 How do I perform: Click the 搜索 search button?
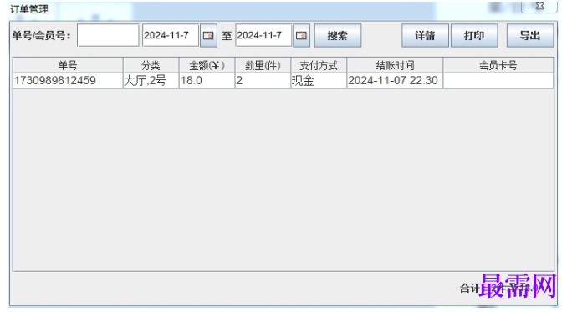(x=338, y=35)
